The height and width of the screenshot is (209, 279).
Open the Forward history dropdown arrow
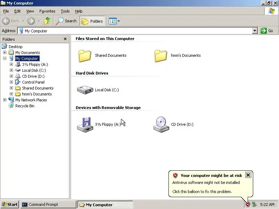pos(39,21)
